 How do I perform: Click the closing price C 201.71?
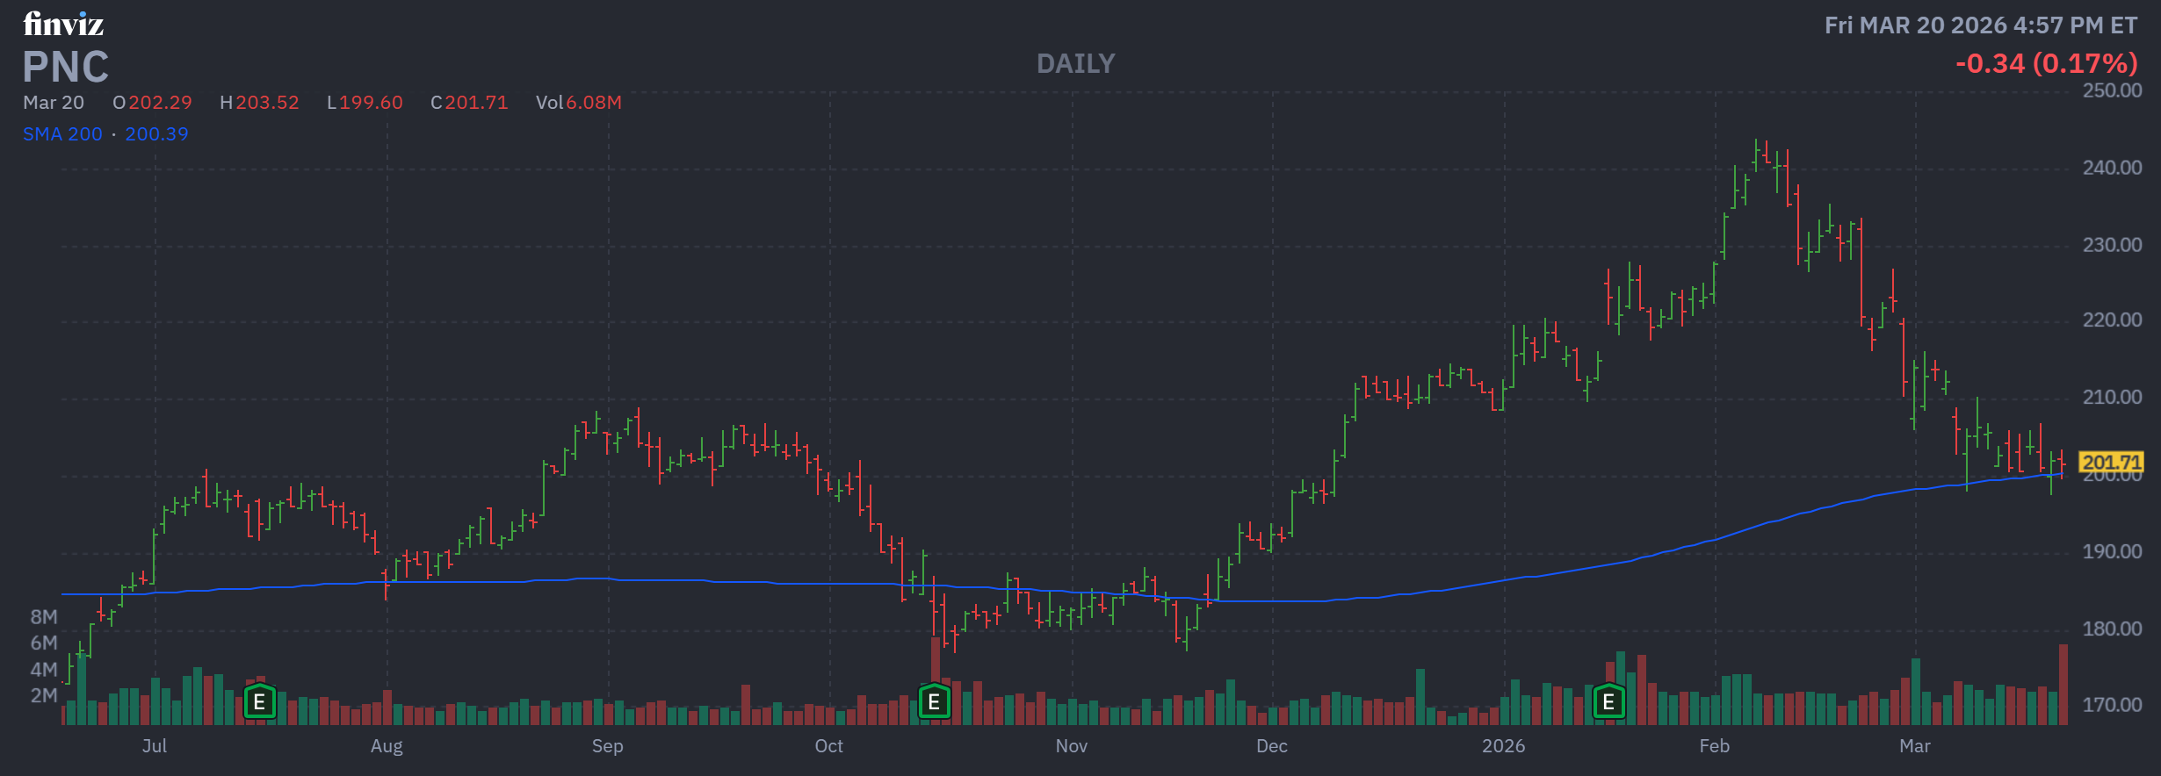click(x=469, y=103)
